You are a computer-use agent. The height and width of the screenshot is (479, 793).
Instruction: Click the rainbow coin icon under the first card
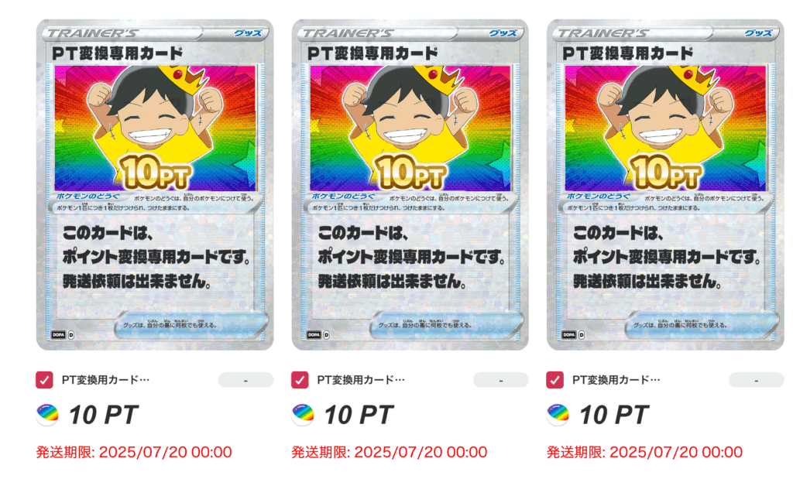point(47,415)
